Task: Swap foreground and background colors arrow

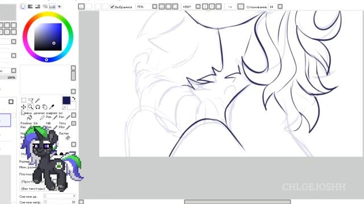Action: (x=73, y=98)
